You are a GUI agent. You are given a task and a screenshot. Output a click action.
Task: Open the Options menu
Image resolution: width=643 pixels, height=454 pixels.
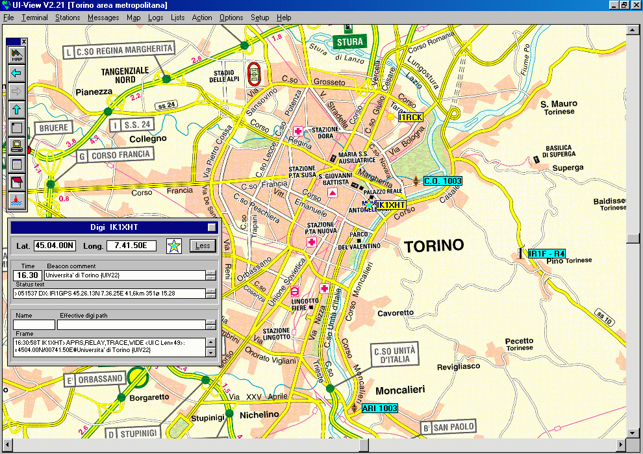[231, 18]
